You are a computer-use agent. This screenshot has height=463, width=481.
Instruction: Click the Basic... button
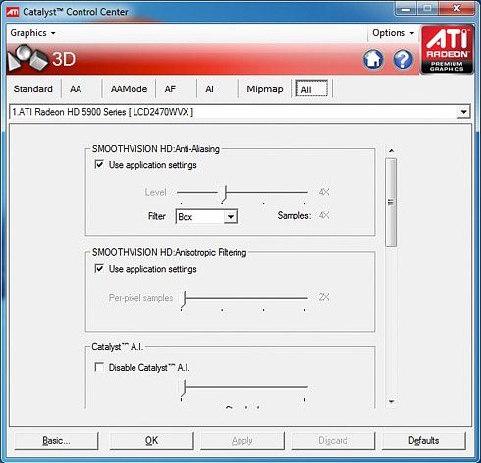click(x=56, y=440)
